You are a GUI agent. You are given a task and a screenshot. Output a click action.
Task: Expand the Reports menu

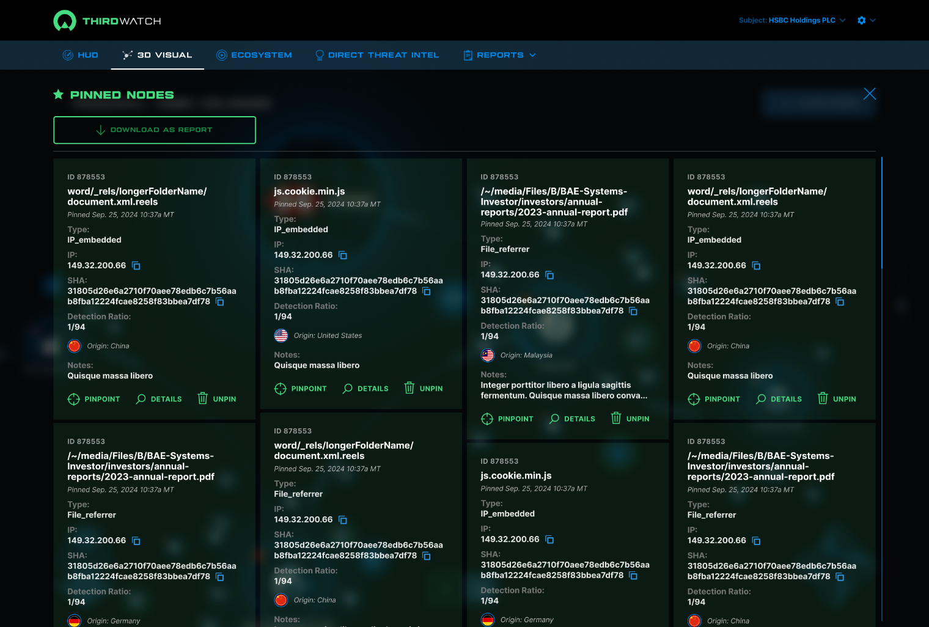point(500,55)
